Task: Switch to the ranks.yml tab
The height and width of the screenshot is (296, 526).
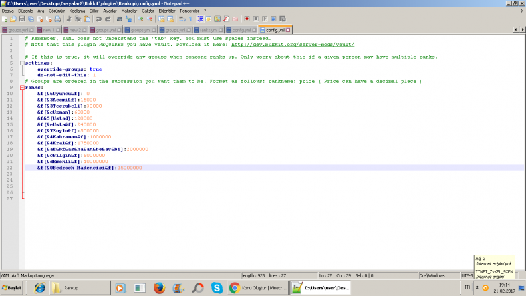Action: point(208,30)
